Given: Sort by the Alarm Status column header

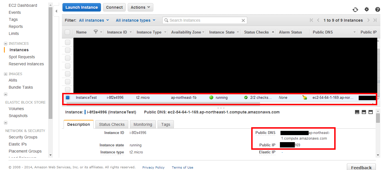Looking at the screenshot, I should (290, 32).
